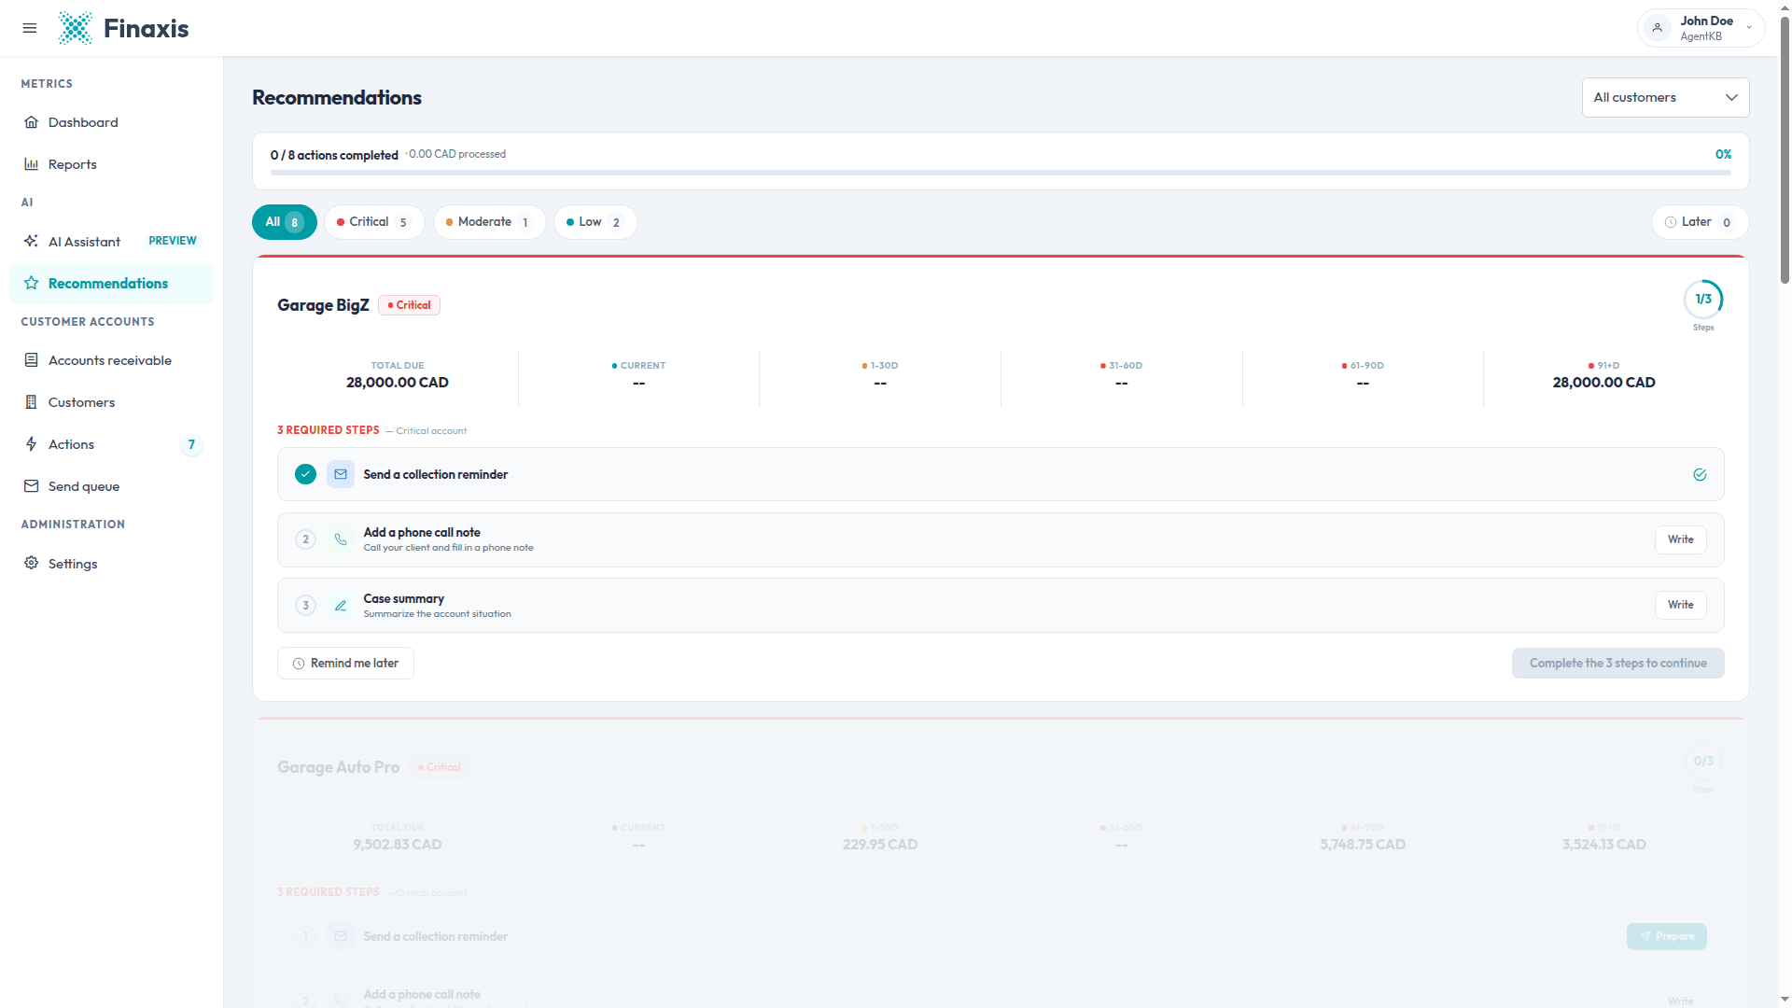Open Send queue page
Viewport: 1792px width, 1008px height.
[x=111, y=486]
